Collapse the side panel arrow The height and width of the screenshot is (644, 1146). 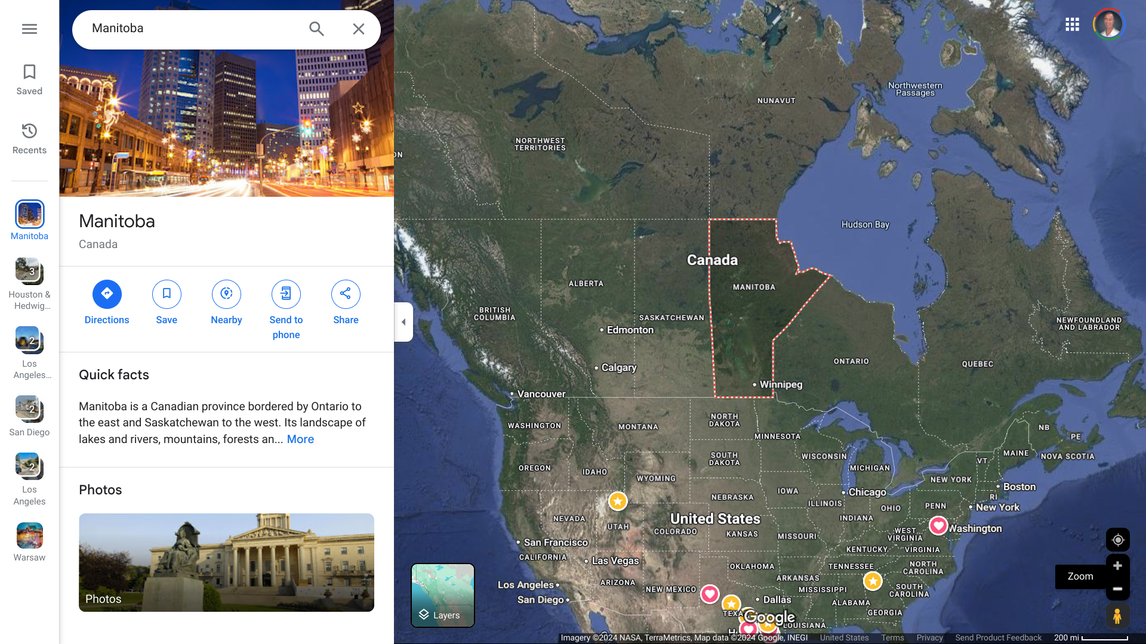click(x=403, y=322)
